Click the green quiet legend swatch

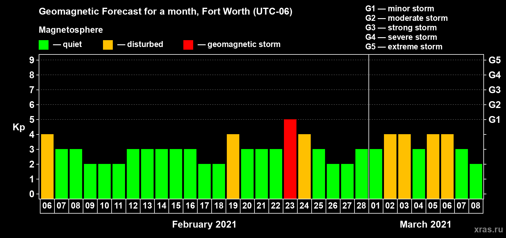(43, 45)
